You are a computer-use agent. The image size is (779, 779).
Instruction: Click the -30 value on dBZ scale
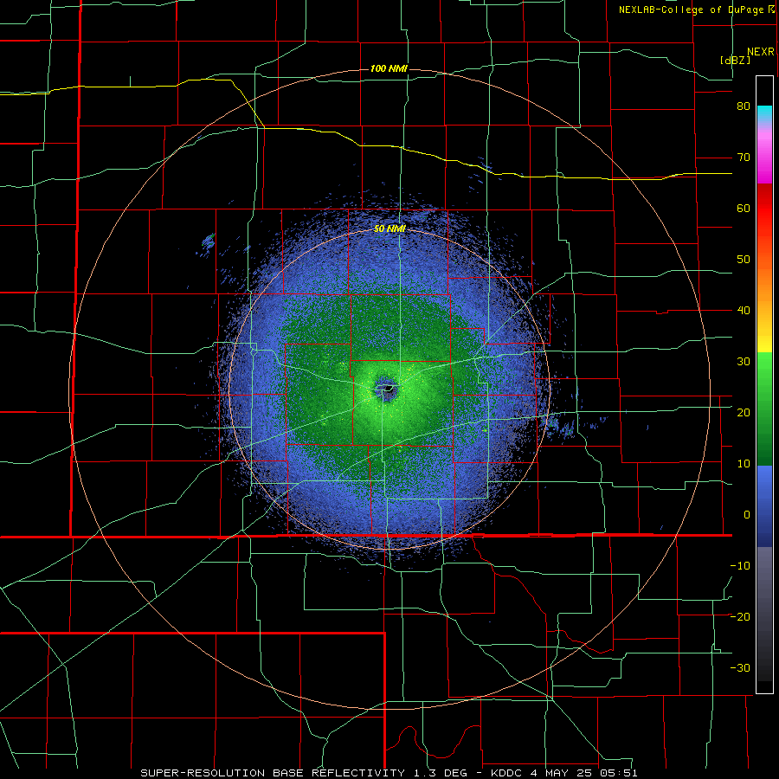tap(740, 667)
